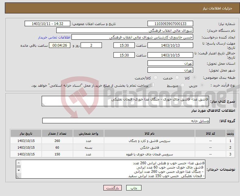The image size is (240, 196).
Task: Click the announcement date field 1403/10/11 - 14:32
Action: (x=47, y=24)
